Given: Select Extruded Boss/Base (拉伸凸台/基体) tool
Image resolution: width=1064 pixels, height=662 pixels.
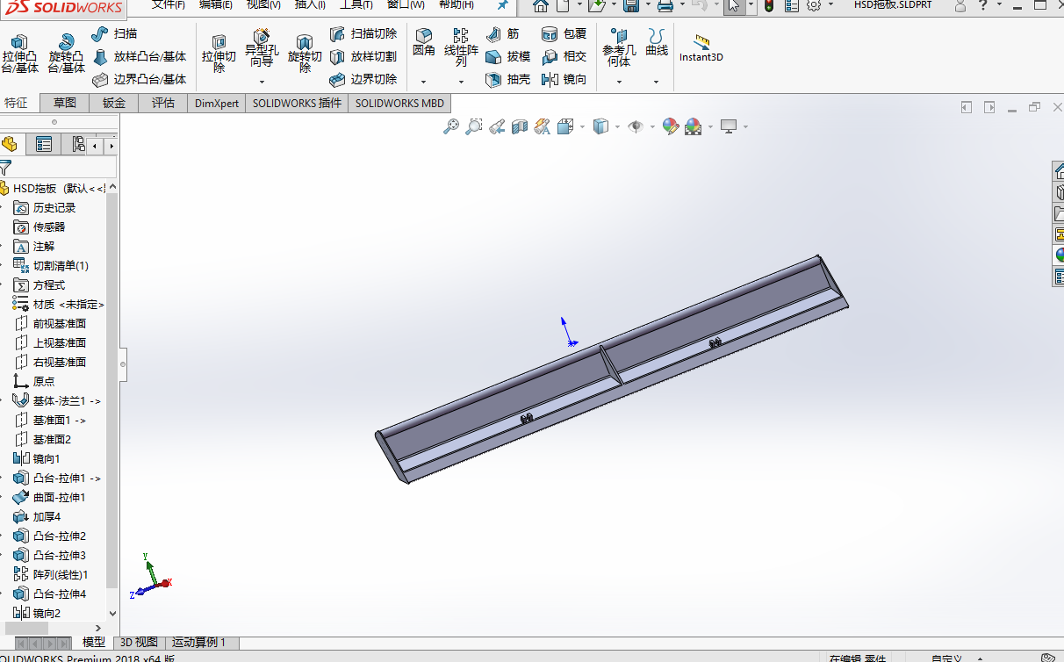Looking at the screenshot, I should click(x=20, y=54).
